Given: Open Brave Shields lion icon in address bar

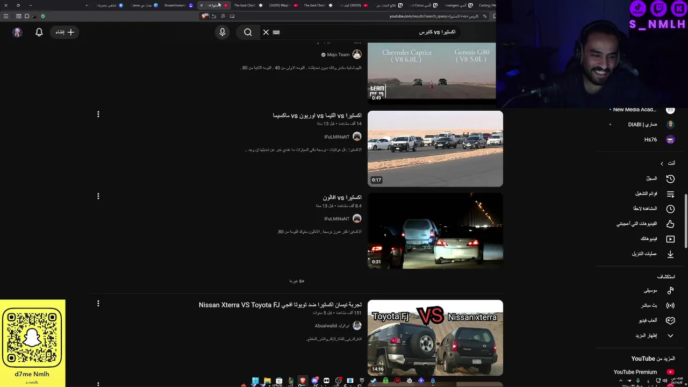Looking at the screenshot, I should pos(204,16).
